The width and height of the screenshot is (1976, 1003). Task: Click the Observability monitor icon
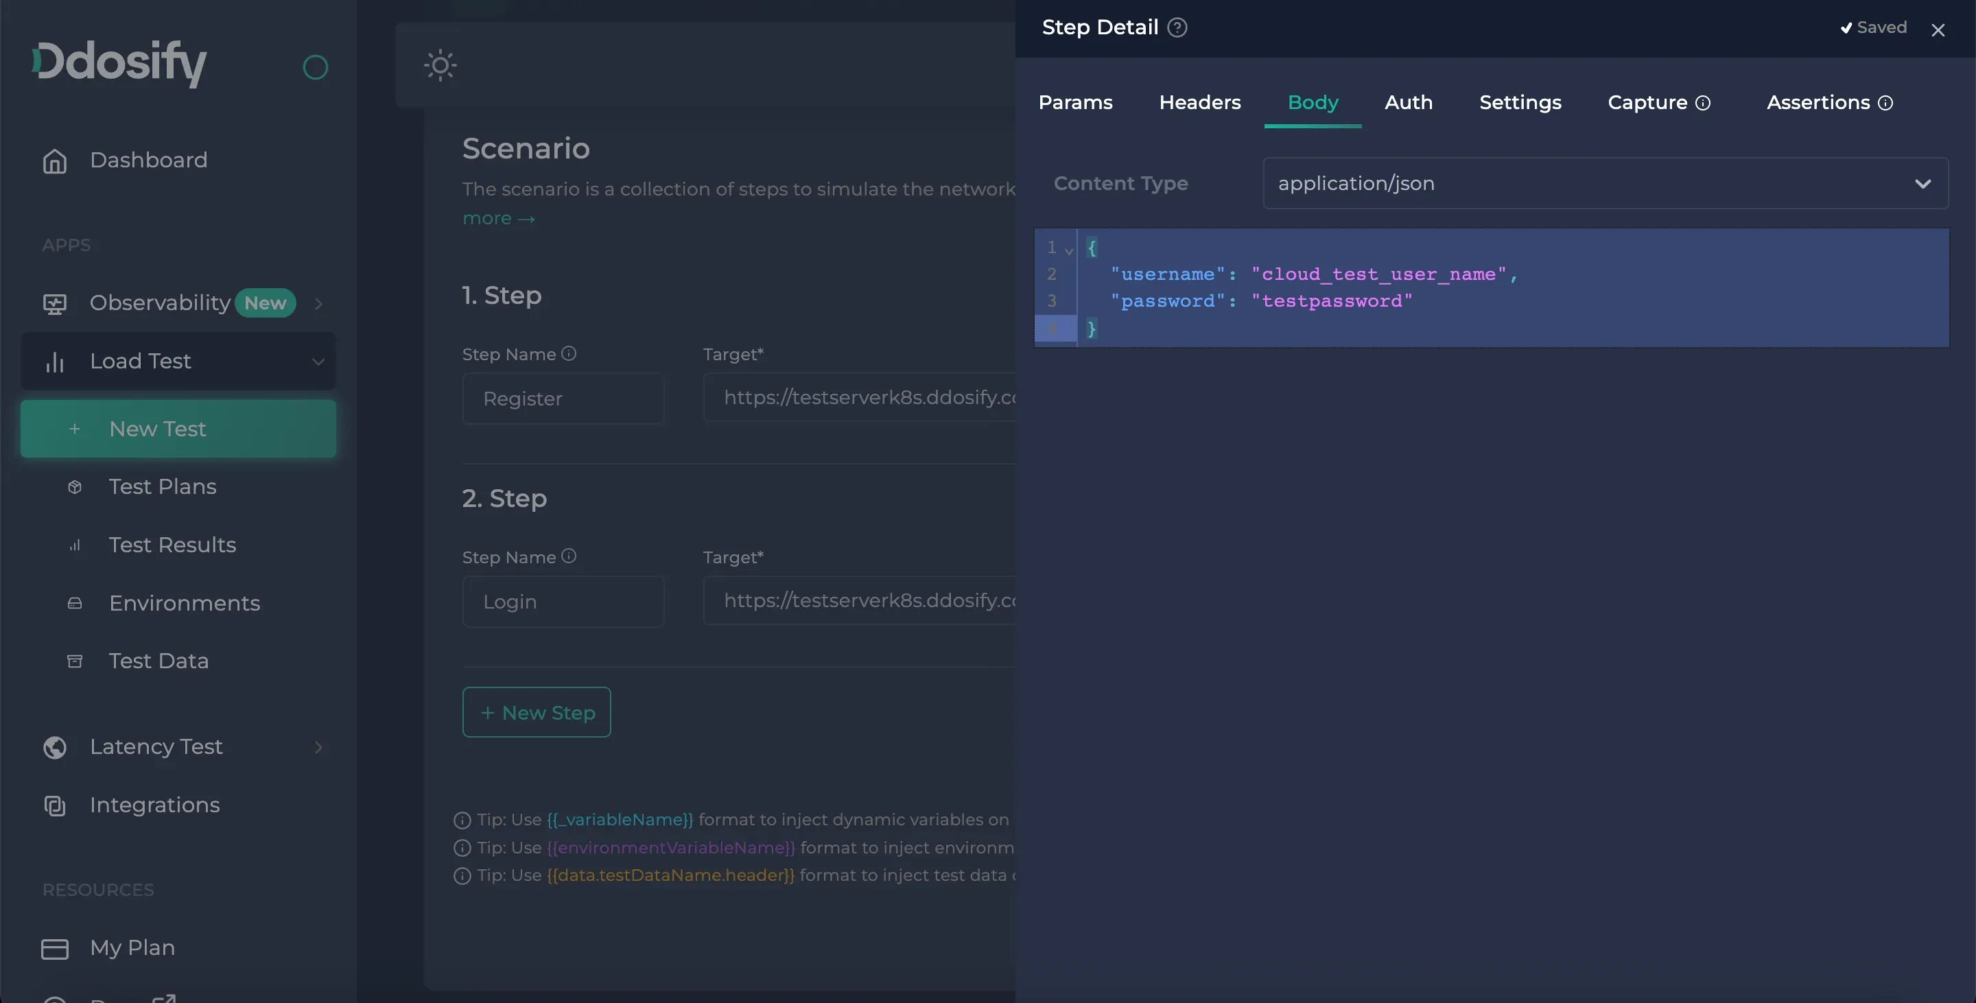pos(54,304)
